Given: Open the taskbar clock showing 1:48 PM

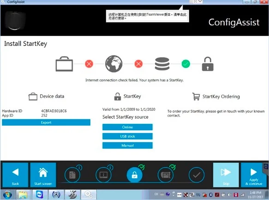Looking at the screenshot, I should click(x=256, y=194).
